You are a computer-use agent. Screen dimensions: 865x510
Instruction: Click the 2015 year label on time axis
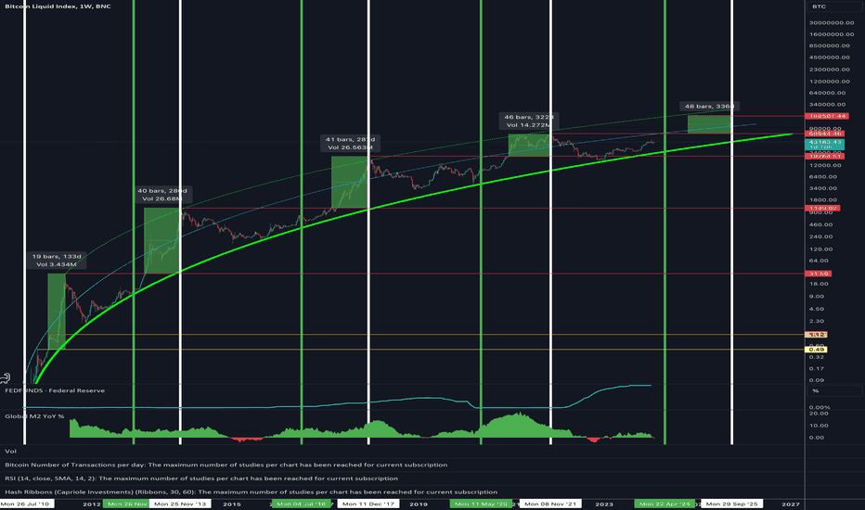(x=232, y=504)
